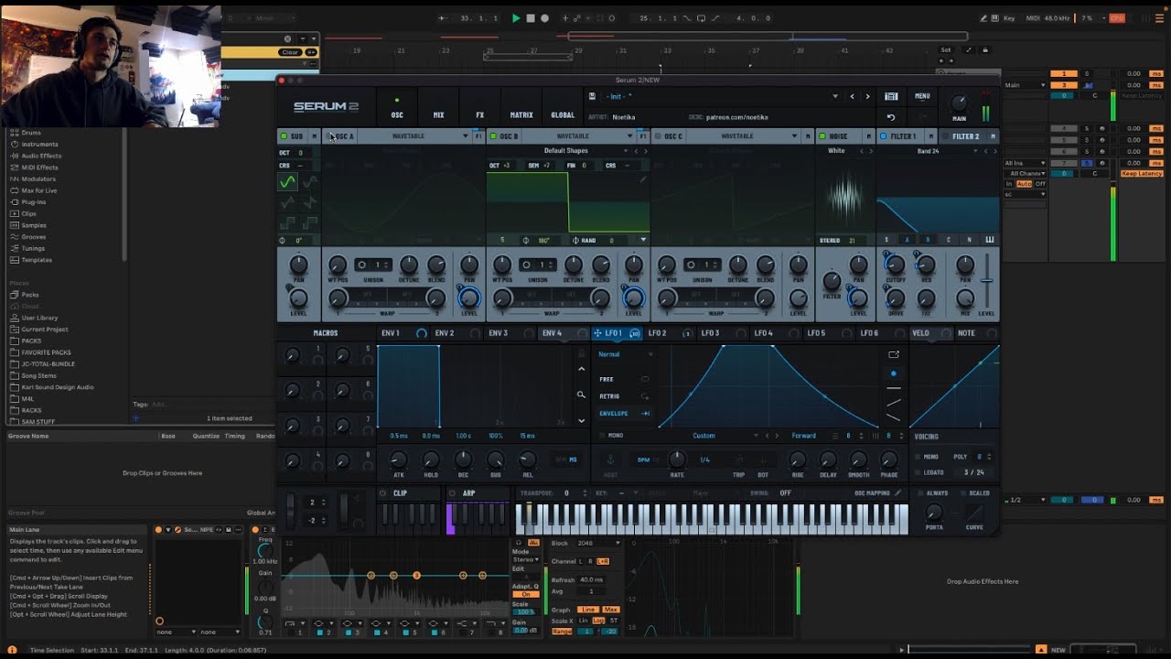Open the Serum MENU button

pyautogui.click(x=922, y=96)
